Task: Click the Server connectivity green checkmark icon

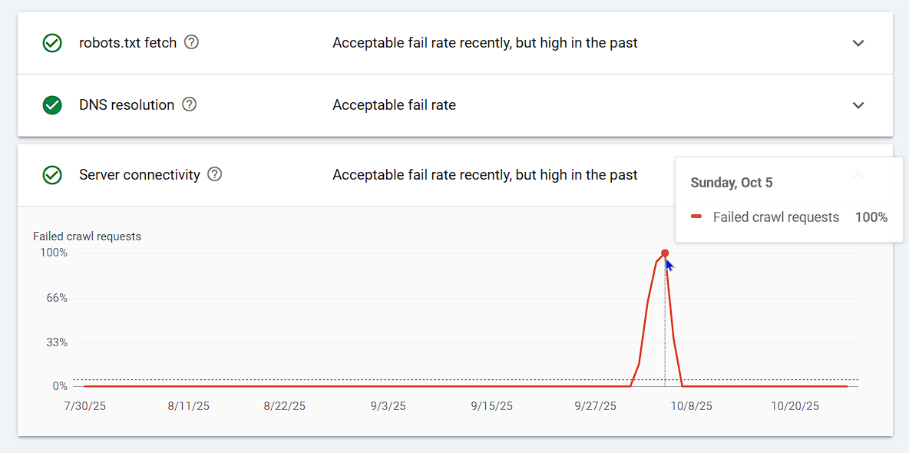Action: click(52, 175)
